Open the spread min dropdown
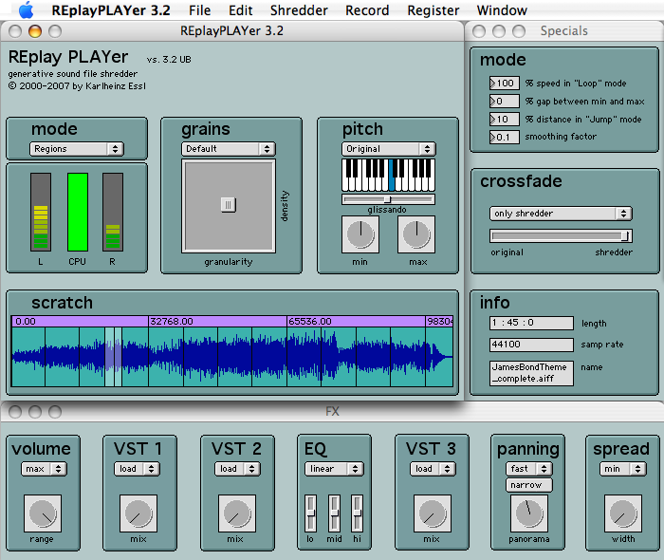The height and width of the screenshot is (560, 664). click(x=623, y=469)
